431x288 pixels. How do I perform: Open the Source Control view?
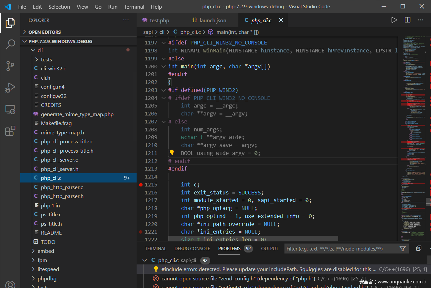pos(10,66)
